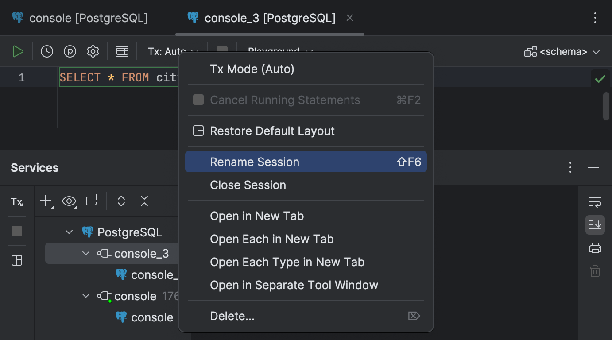The height and width of the screenshot is (340, 612).
Task: Open the console settings gear icon
Action: point(93,51)
